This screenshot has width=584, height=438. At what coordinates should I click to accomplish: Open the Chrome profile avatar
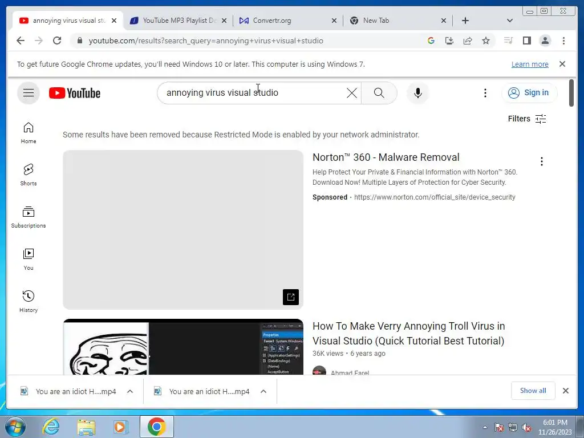[x=545, y=40]
